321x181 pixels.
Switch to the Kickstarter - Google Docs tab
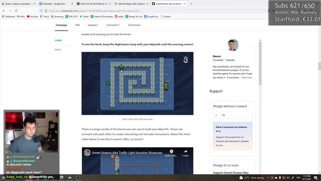(56, 4)
